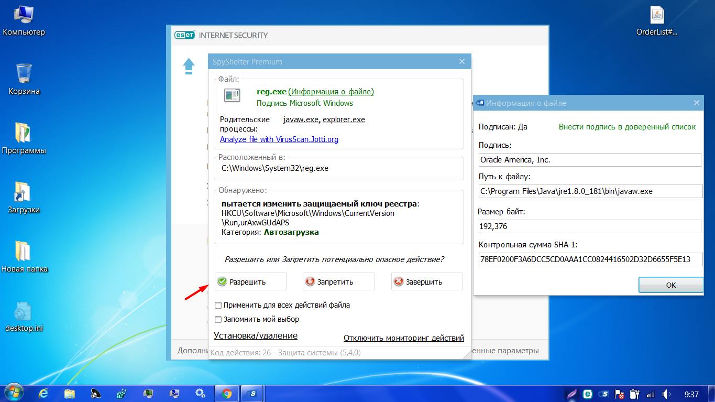Click Завершить to terminate the process
Viewport: 715px width, 402px height.
pos(427,281)
